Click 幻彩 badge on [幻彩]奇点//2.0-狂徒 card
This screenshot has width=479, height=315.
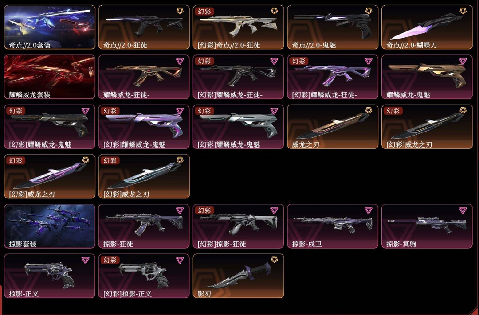(x=204, y=11)
